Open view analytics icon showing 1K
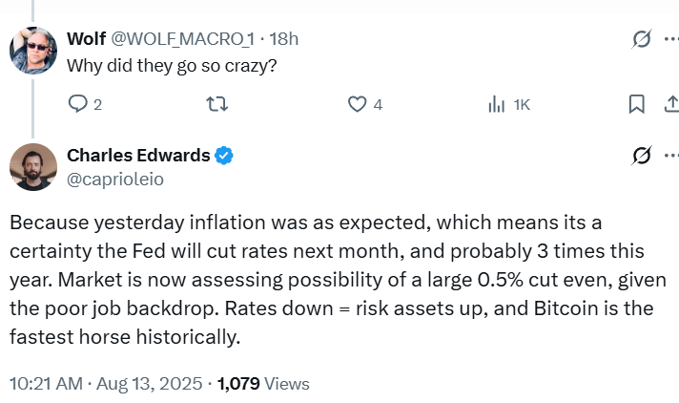679x403 pixels. pos(496,104)
